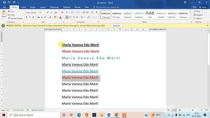This screenshot has height=118, width=210.
Task: Sort the selected paragraphs
Action: coord(92,12)
